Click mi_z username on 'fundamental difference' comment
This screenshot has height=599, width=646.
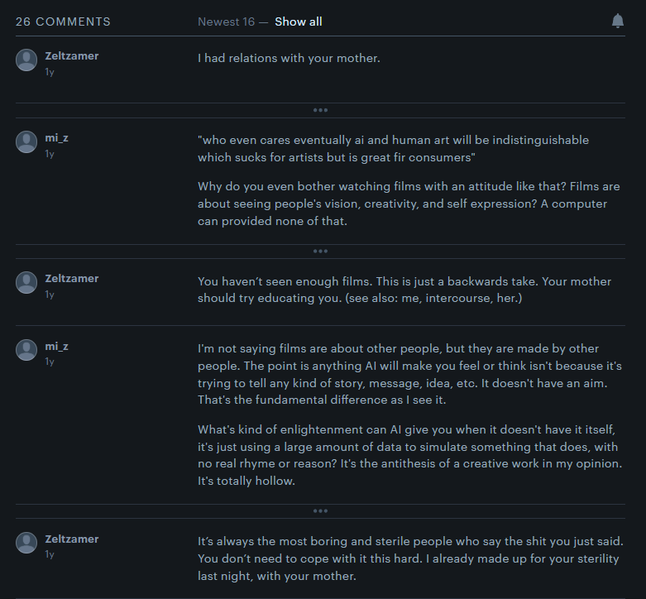(x=56, y=346)
